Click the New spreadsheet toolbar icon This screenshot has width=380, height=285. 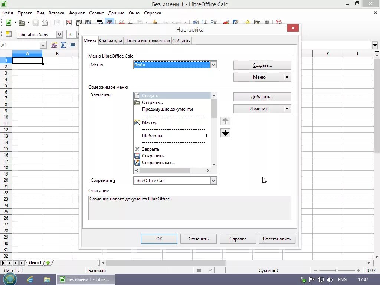coord(9,23)
